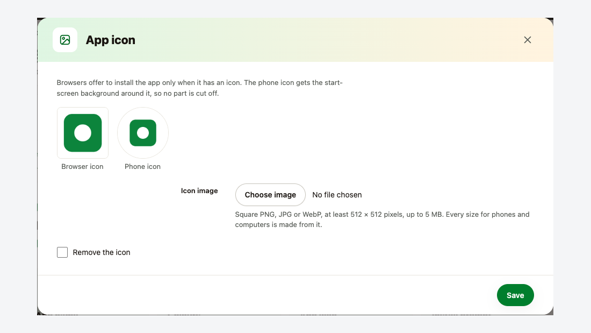Screen dimensions: 591x333
Task: Click the "Remove the icon" label text
Action: point(102,252)
